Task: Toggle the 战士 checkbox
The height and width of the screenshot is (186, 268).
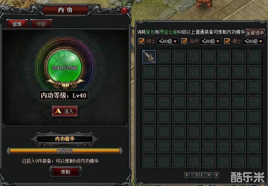Action: 142,41
